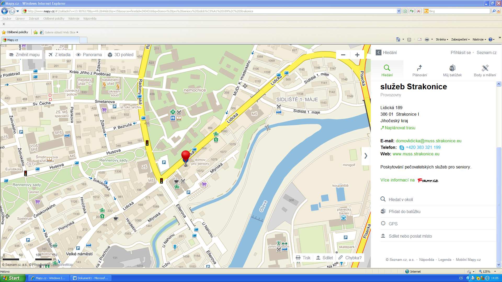Image resolution: width=502 pixels, height=282 pixels.
Task: Click the print icon in the command bar
Action: point(427,39)
